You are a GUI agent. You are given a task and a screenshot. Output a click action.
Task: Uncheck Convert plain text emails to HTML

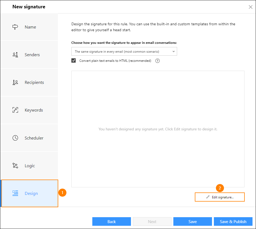[x=74, y=60]
